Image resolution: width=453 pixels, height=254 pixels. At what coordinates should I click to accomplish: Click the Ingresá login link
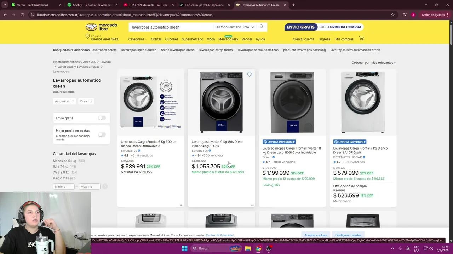tap(325, 39)
